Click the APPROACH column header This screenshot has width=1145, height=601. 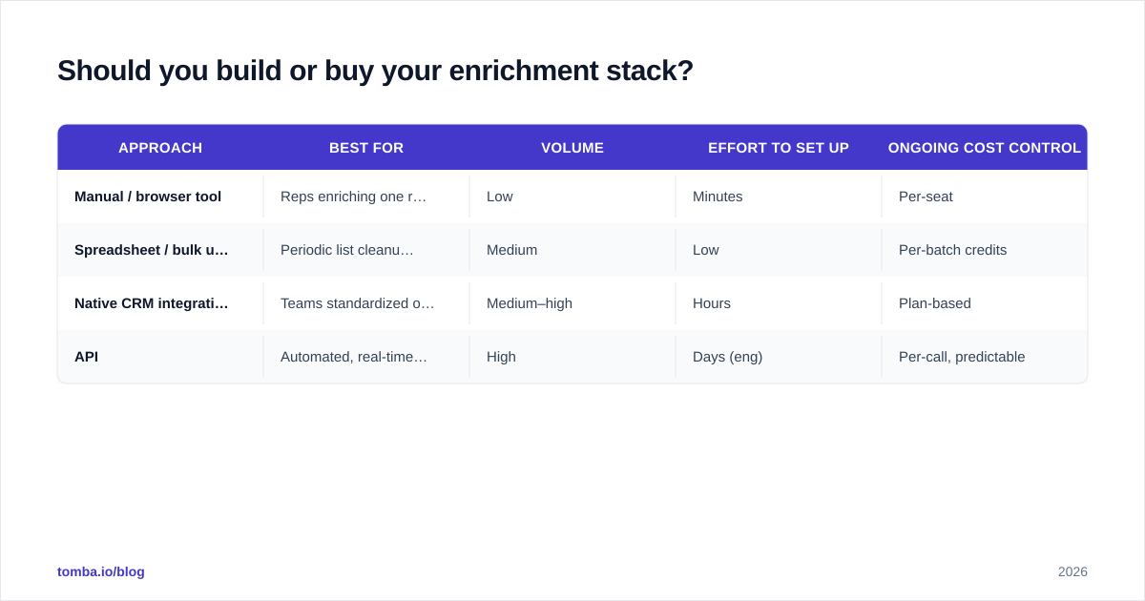pyautogui.click(x=160, y=148)
